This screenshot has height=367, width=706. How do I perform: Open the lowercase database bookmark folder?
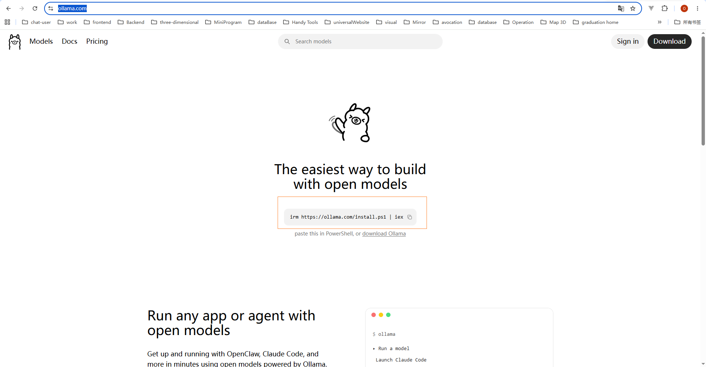tap(483, 22)
